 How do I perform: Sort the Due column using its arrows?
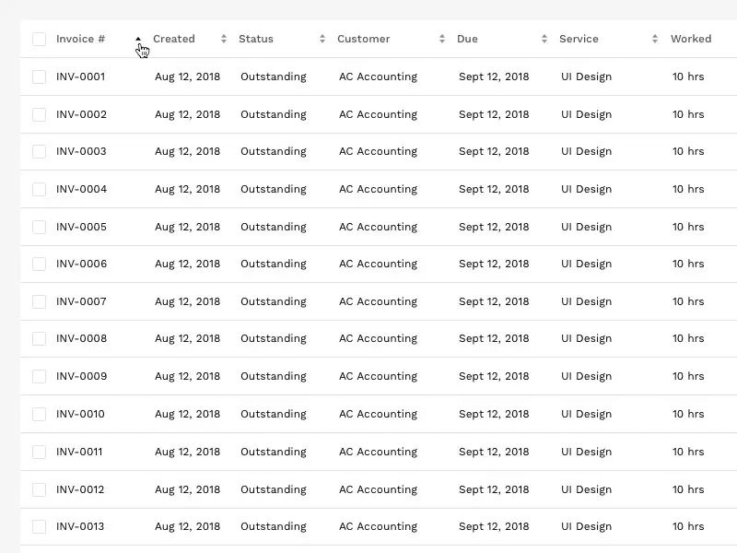544,39
